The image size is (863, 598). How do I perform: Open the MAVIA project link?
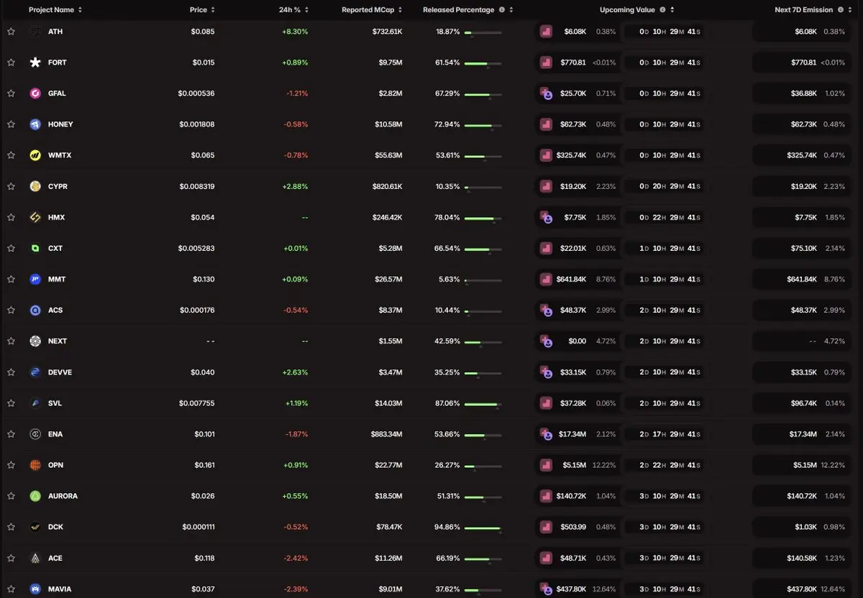[x=60, y=589]
